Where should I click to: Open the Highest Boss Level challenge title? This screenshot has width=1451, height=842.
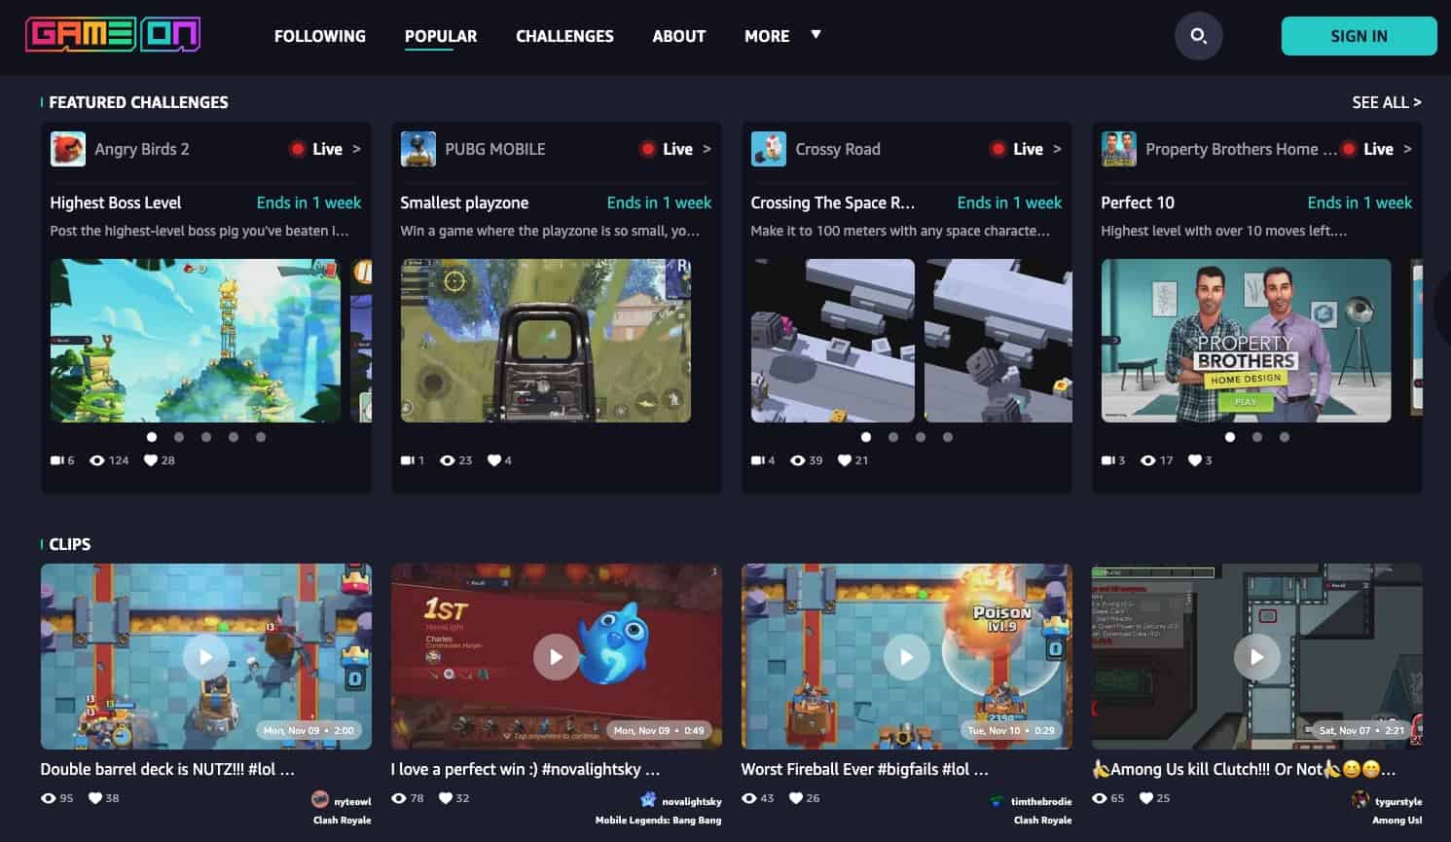pos(116,202)
